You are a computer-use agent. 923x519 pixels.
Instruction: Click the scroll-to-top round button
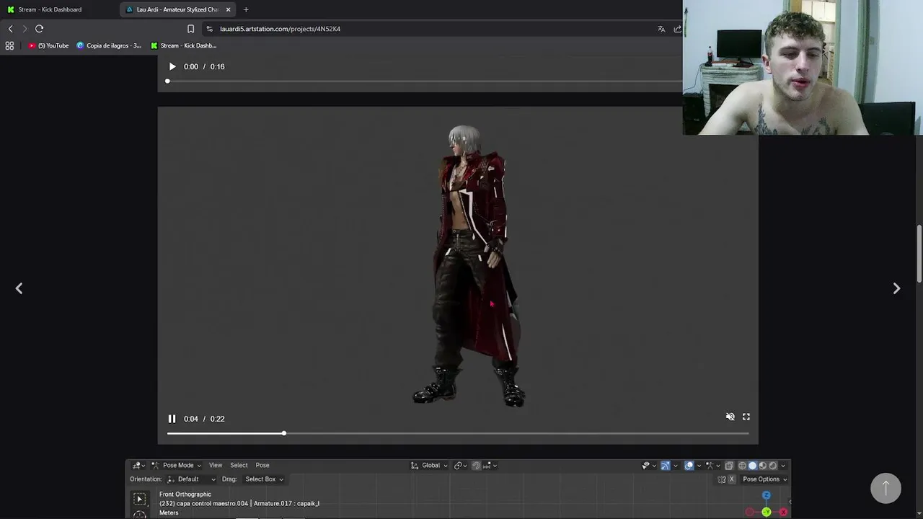point(886,488)
